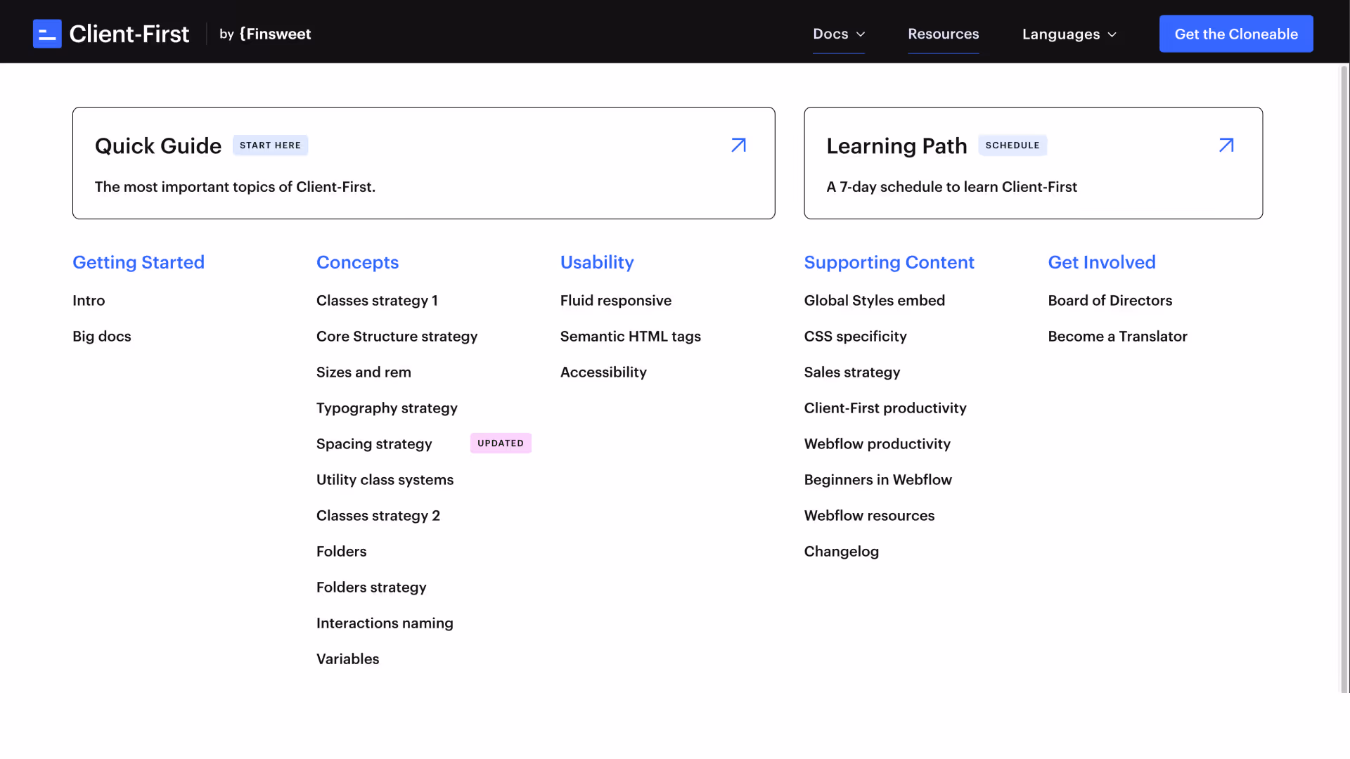
Task: Click the Get the Cloneable button
Action: click(x=1236, y=34)
